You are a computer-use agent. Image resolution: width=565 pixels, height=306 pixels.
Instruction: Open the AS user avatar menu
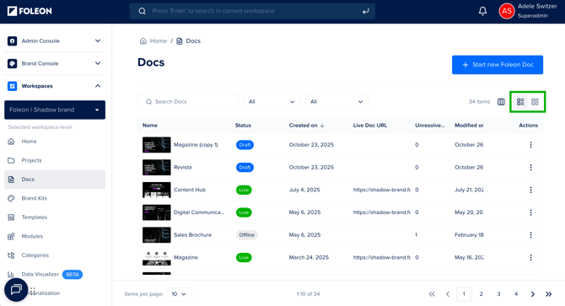[507, 11]
